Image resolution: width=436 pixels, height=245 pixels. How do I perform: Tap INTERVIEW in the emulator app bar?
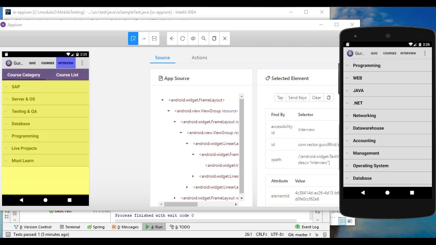[408, 53]
